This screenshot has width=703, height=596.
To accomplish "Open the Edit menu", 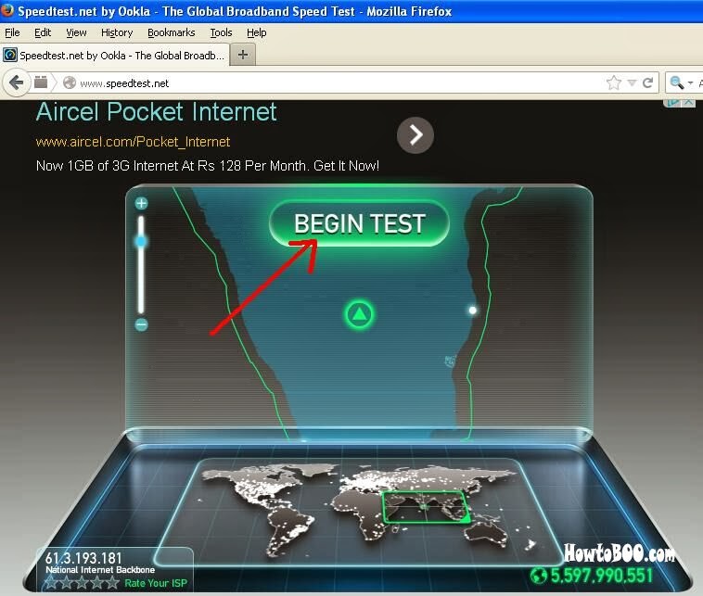I will 43,32.
